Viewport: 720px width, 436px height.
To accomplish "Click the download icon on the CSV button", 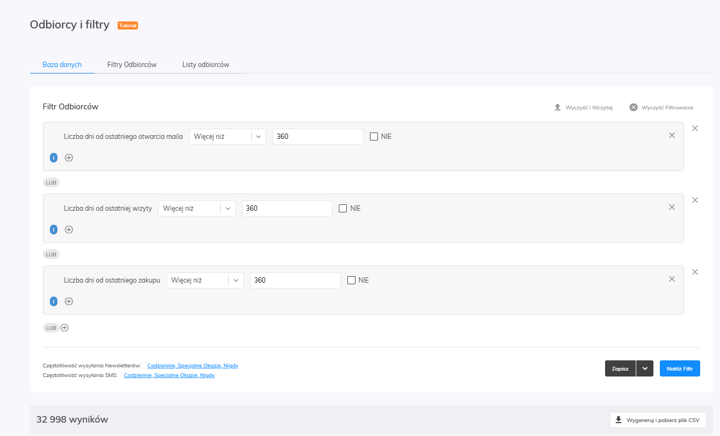I will [619, 420].
